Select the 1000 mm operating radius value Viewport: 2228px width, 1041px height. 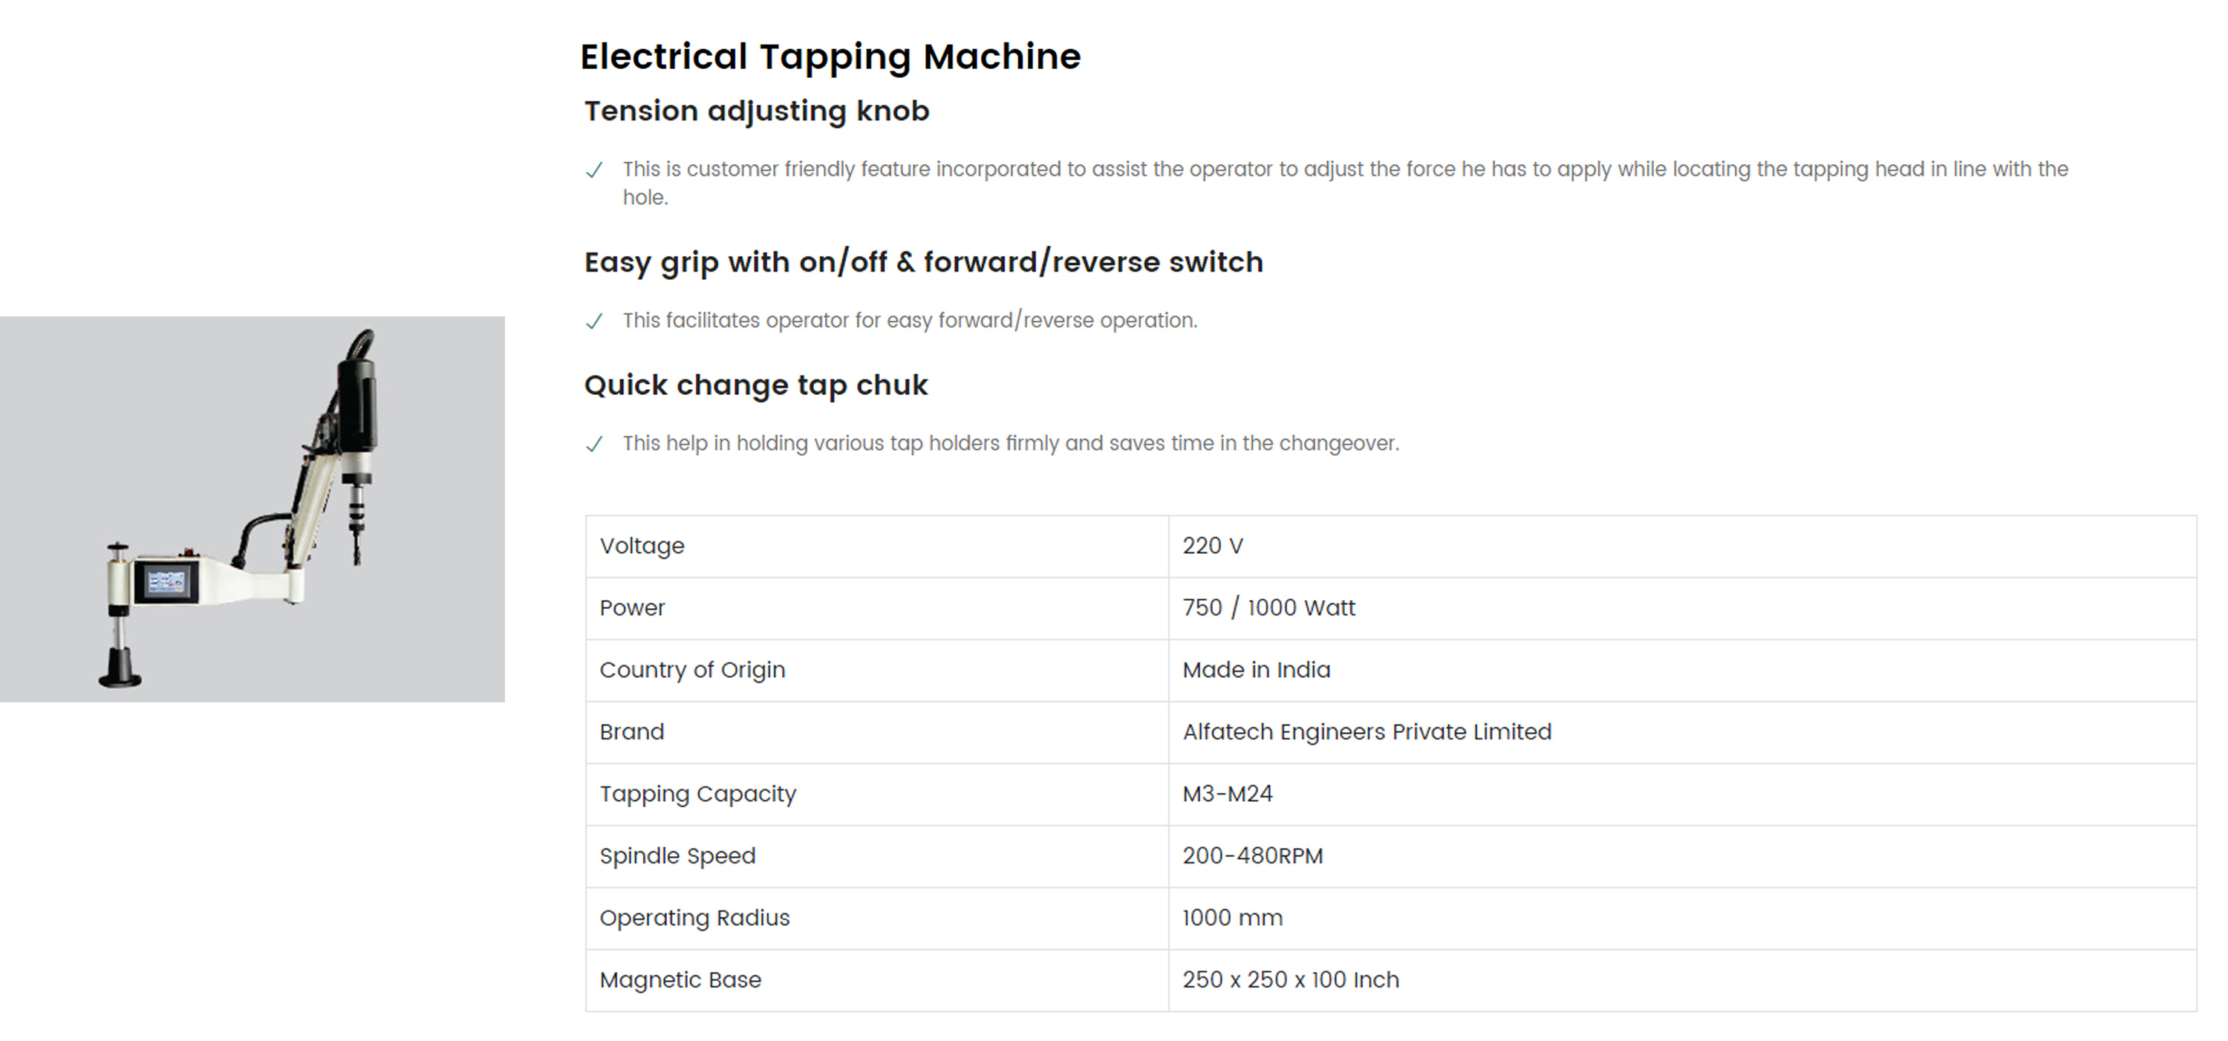click(x=1233, y=918)
